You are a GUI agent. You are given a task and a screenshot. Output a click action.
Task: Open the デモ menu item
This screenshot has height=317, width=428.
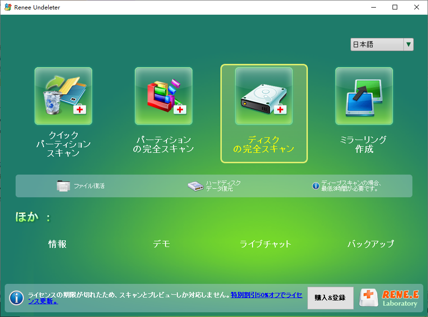tap(161, 244)
